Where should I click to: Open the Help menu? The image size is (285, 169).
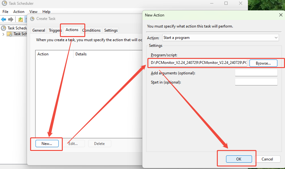tap(46, 12)
